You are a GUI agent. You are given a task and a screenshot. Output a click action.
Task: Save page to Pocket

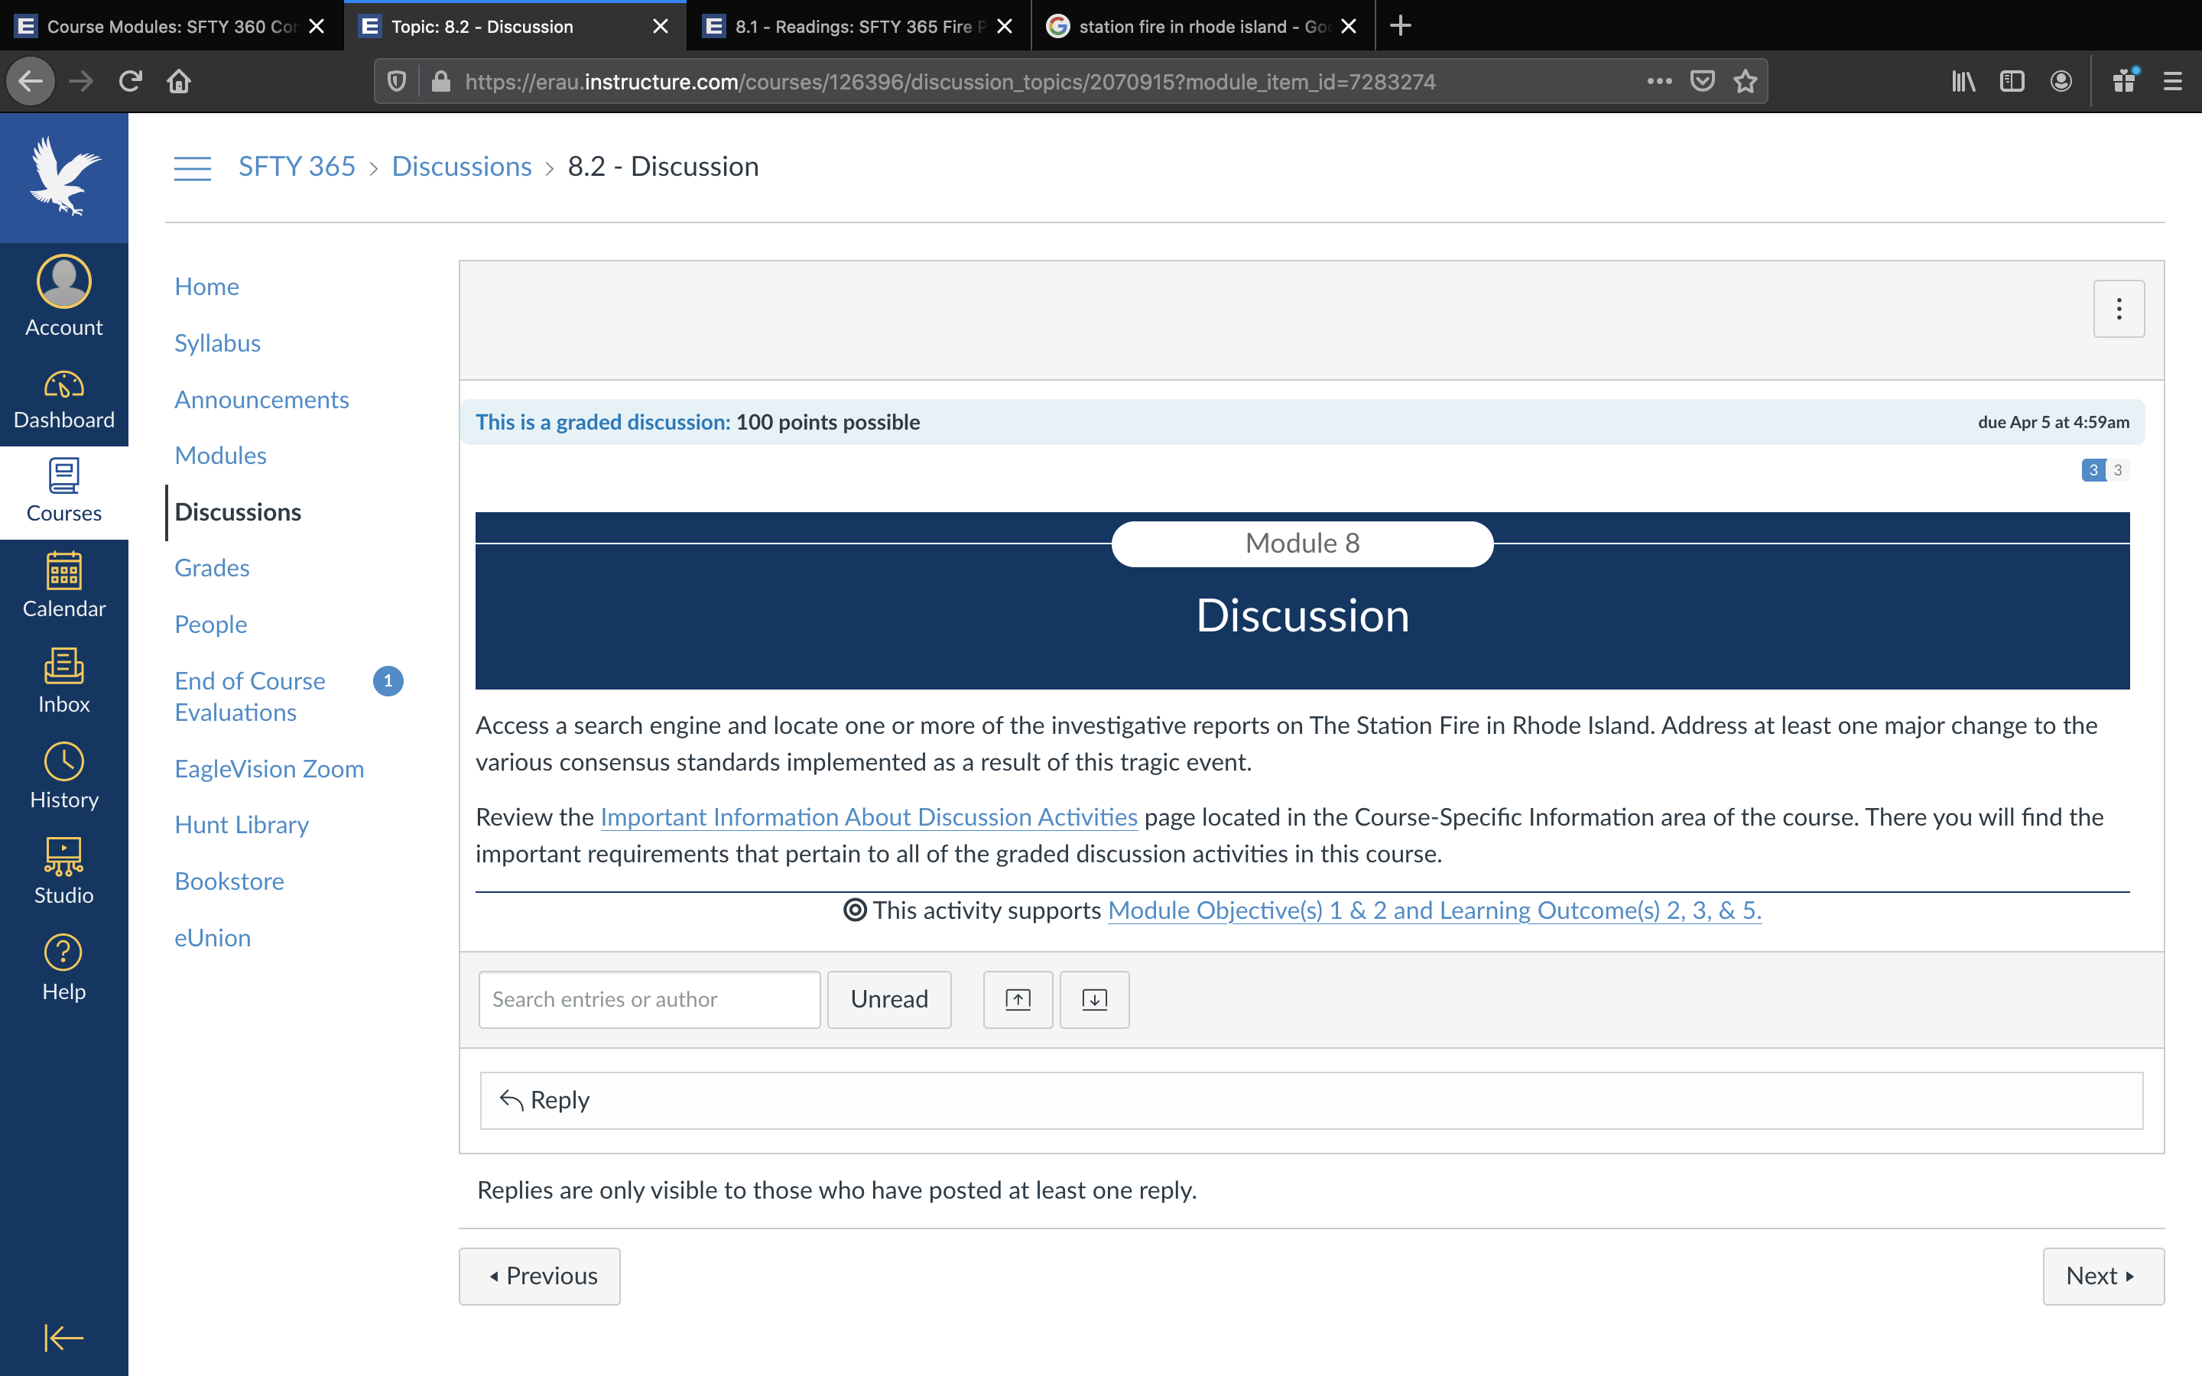[1703, 81]
